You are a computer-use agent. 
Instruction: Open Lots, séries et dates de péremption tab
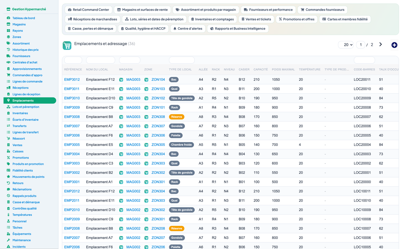(154, 19)
